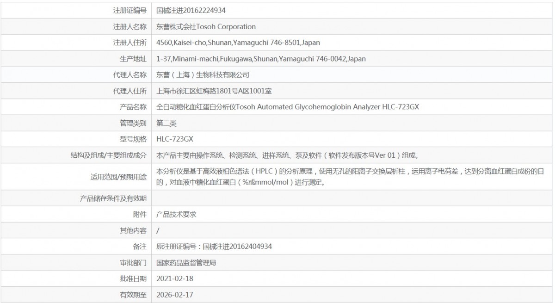
Task: Click the 生产地址 label
Action: [x=133, y=59]
